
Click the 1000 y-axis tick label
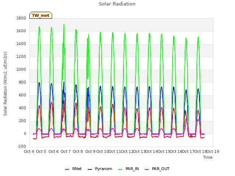(x=21, y=70)
